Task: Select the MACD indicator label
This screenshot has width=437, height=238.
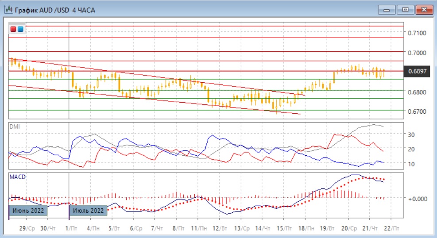Action: point(17,177)
